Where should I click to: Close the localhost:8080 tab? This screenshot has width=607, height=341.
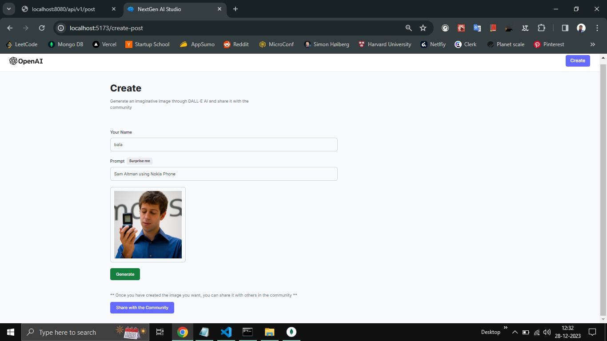point(114,9)
